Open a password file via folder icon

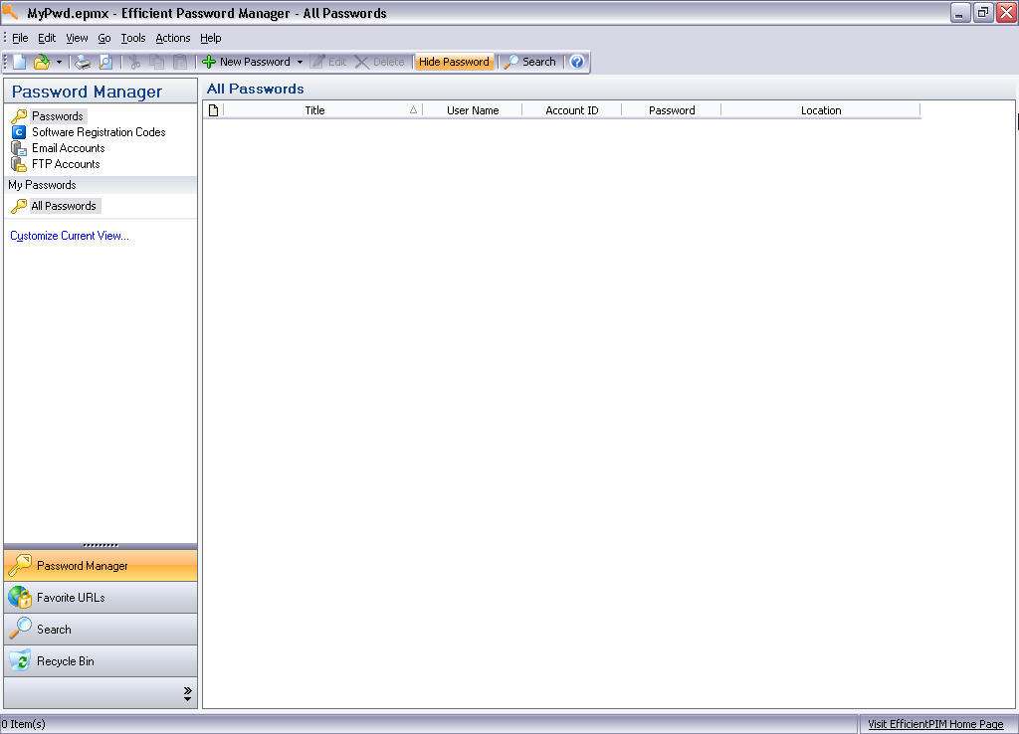(x=42, y=62)
